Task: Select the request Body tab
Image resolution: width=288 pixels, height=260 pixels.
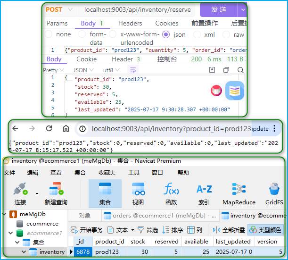Action: pos(92,23)
